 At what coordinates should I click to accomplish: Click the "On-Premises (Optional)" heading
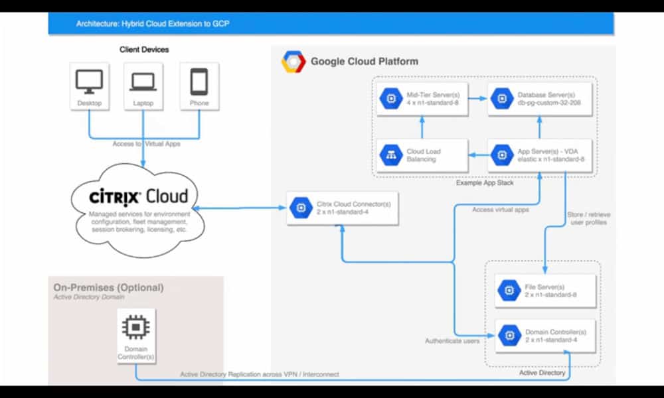(x=108, y=288)
